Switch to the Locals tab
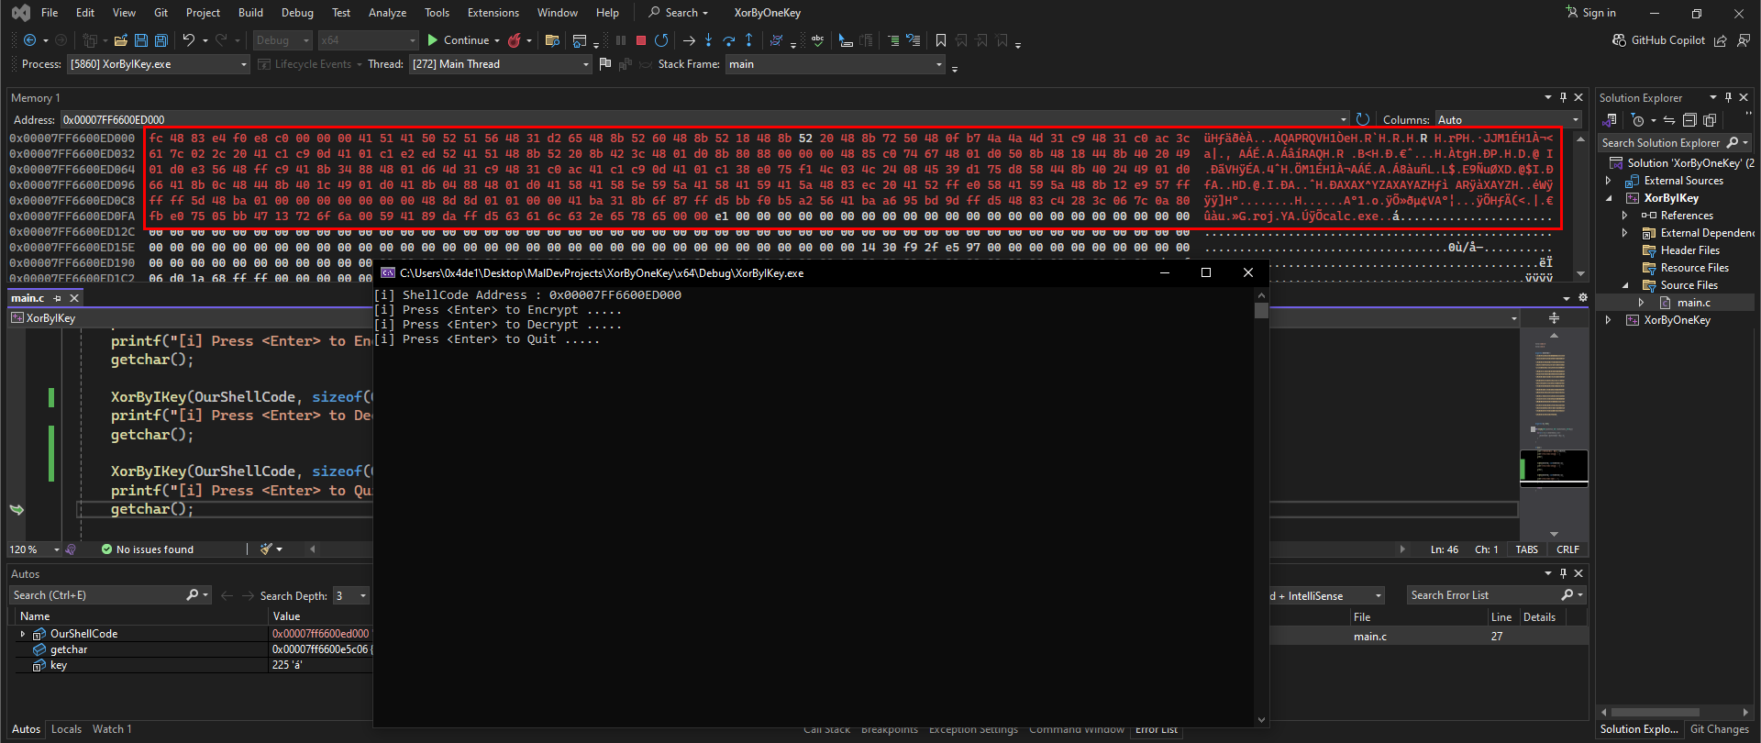Viewport: 1761px width, 743px height. 66,729
